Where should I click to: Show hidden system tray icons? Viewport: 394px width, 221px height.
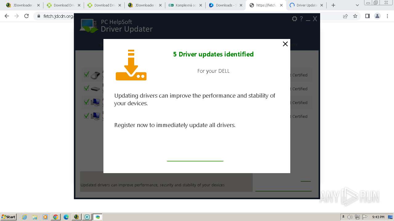tap(344, 217)
